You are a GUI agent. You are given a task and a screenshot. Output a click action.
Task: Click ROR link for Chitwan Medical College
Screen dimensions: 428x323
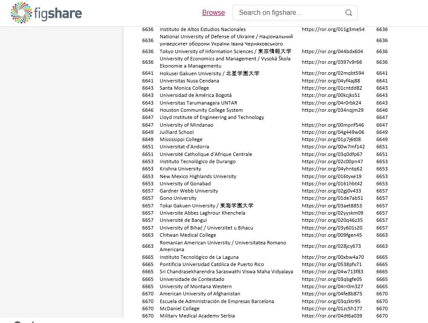click(332, 235)
